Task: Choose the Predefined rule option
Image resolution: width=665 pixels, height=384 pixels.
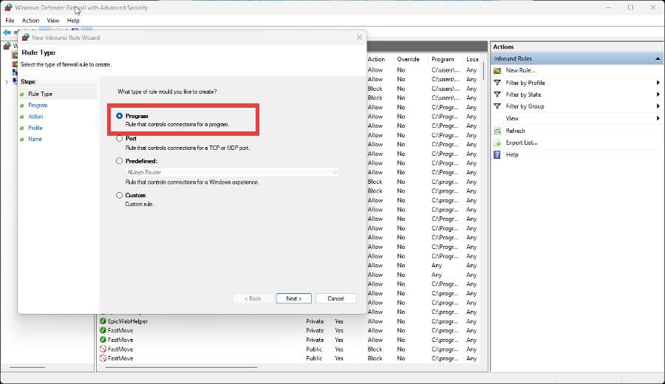Action: tap(119, 161)
